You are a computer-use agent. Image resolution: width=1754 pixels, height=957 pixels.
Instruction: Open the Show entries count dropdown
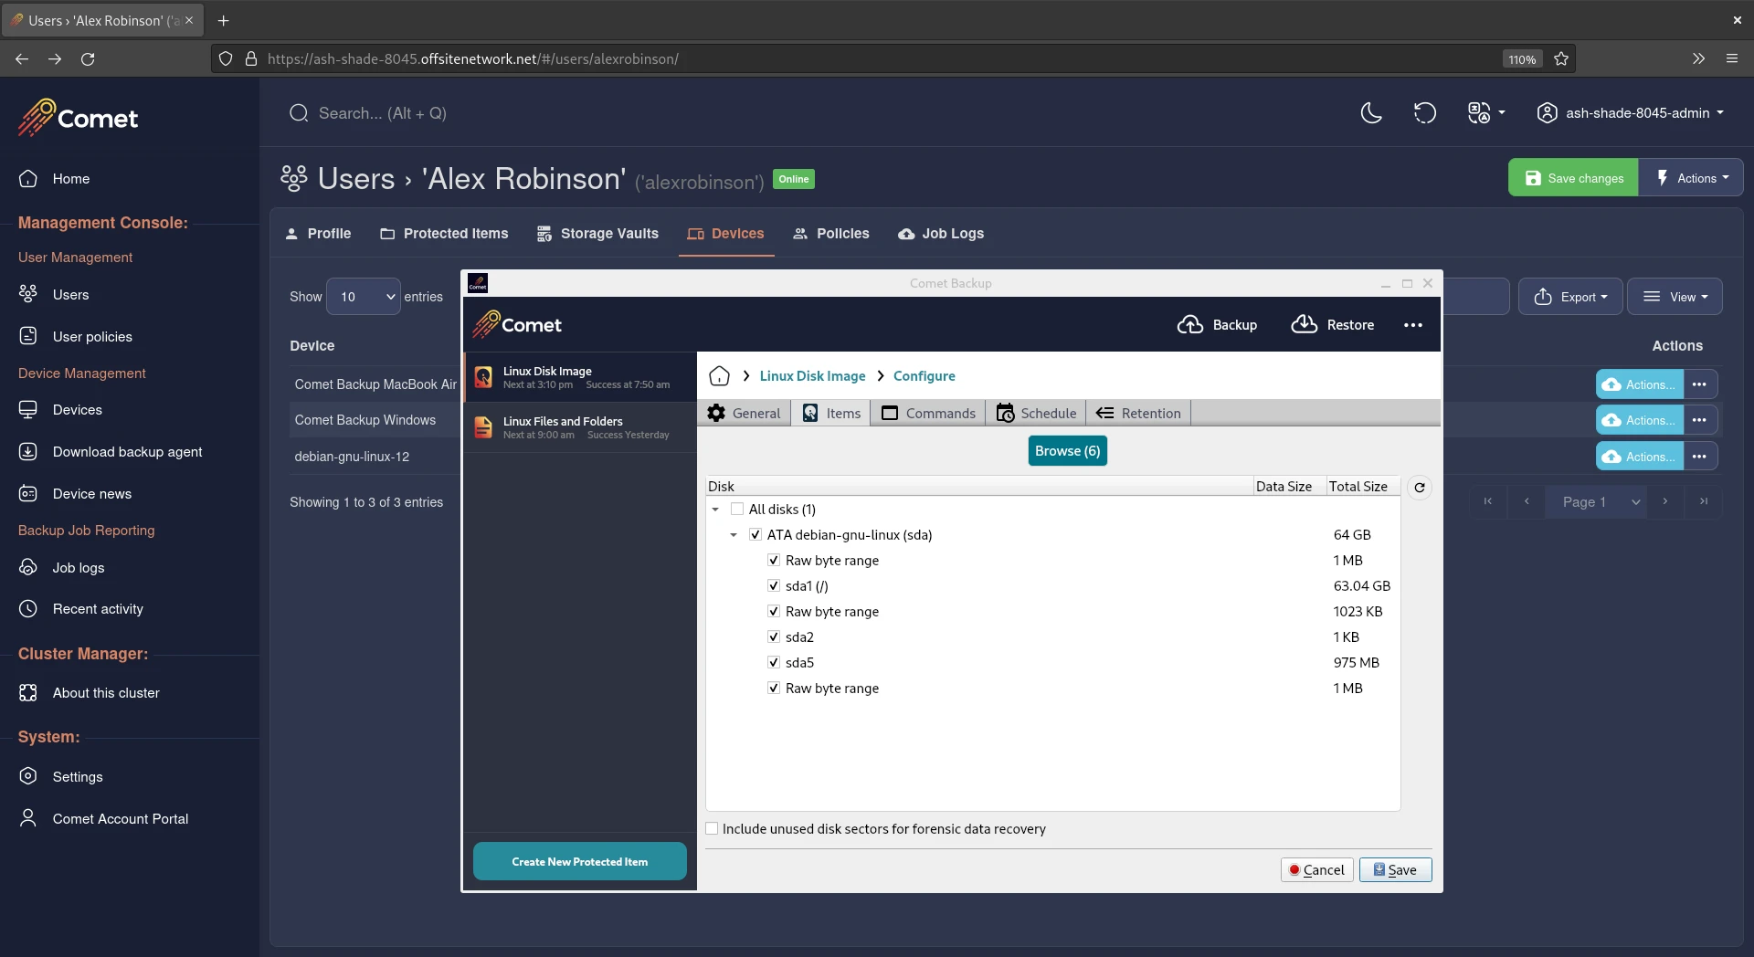tap(364, 297)
